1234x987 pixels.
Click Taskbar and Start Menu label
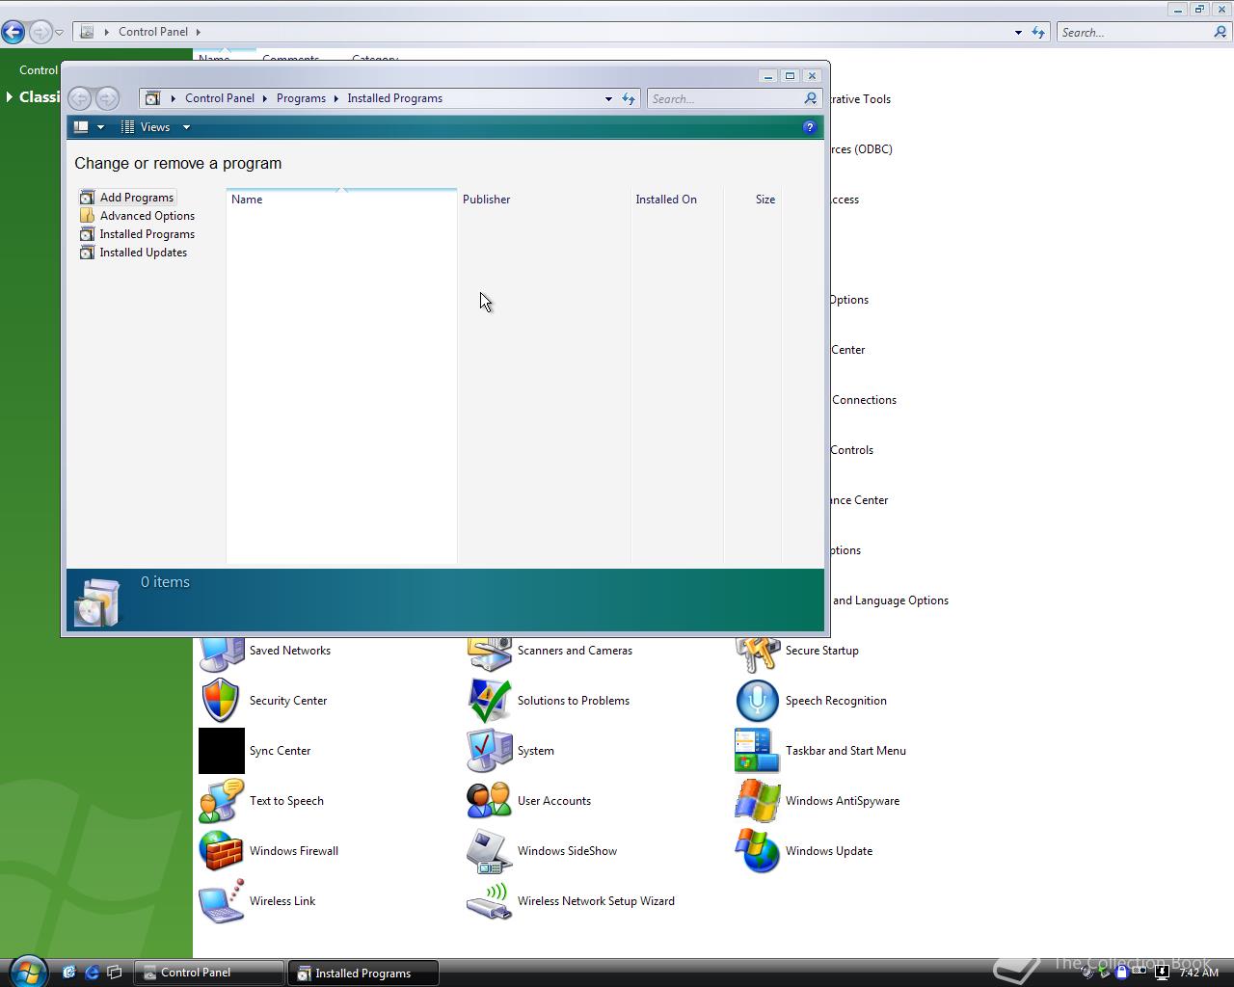845,751
